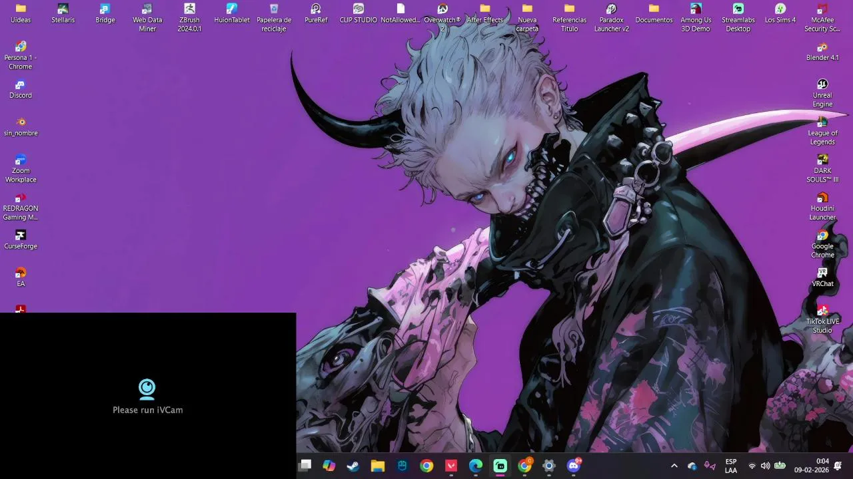The height and width of the screenshot is (479, 853).
Task: Open the Nueva carpeta folder
Action: point(527,17)
